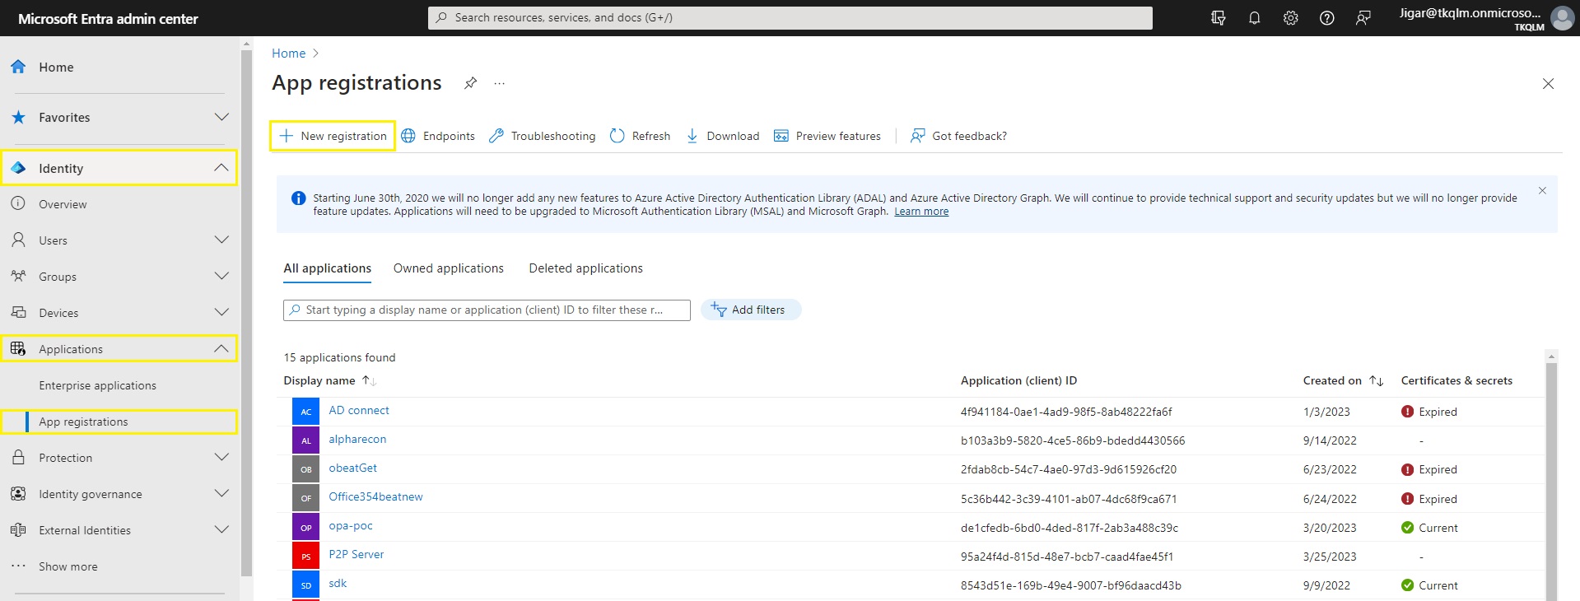The image size is (1580, 601).
Task: Open the Settings gear icon
Action: pyautogui.click(x=1291, y=18)
